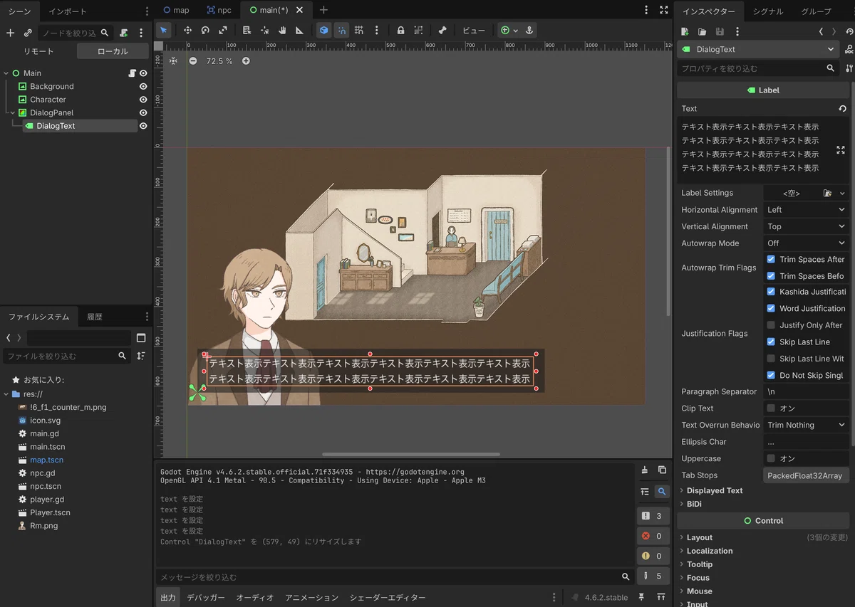855x607 pixels.
Task: Open Horizontal Alignment dropdown
Action: point(806,210)
